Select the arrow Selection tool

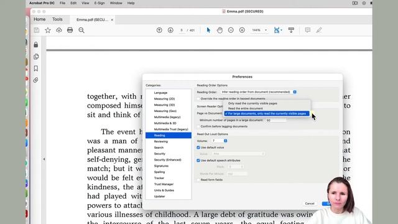[208, 30]
